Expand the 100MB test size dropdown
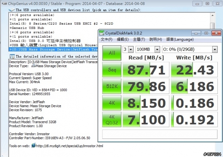 tap(157, 49)
